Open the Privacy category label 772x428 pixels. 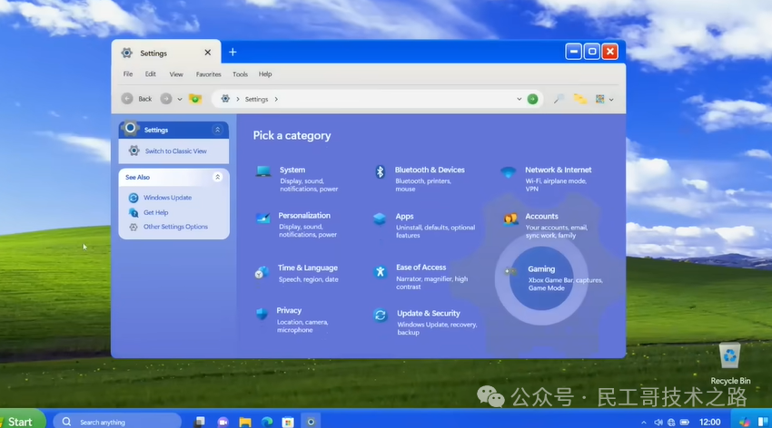click(x=289, y=310)
